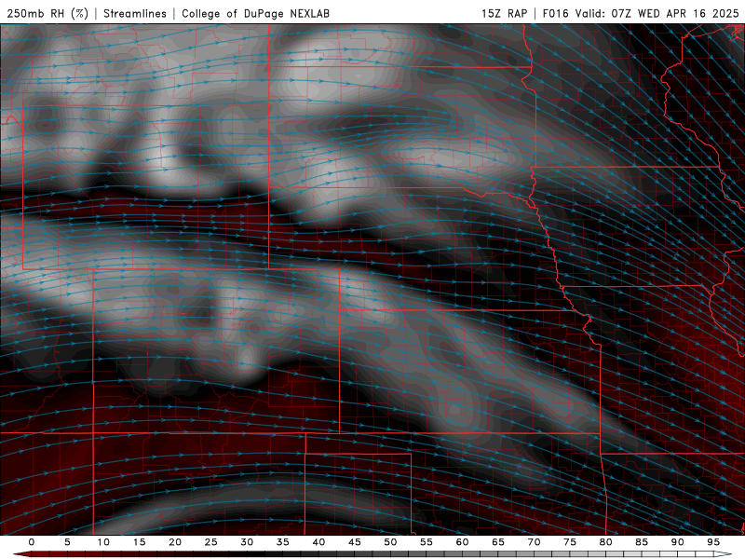Click the "Valid: 07Z WED APR 16 2025" text
This screenshot has width=745, height=559.
click(x=657, y=13)
